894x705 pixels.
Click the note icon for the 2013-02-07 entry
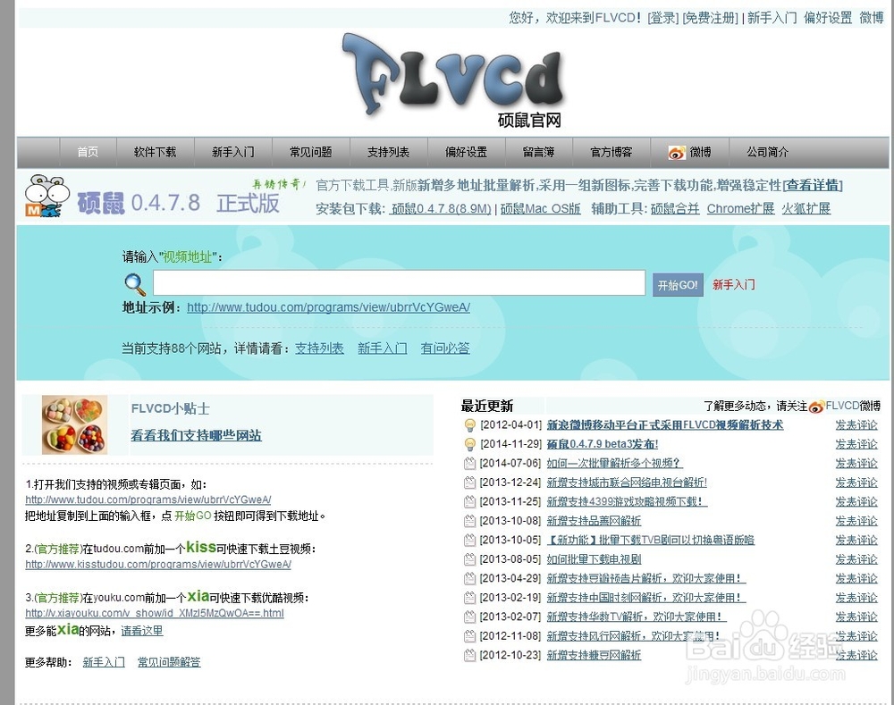pos(470,617)
